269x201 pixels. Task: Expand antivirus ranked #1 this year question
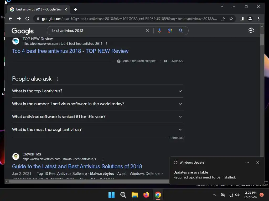click(97, 117)
